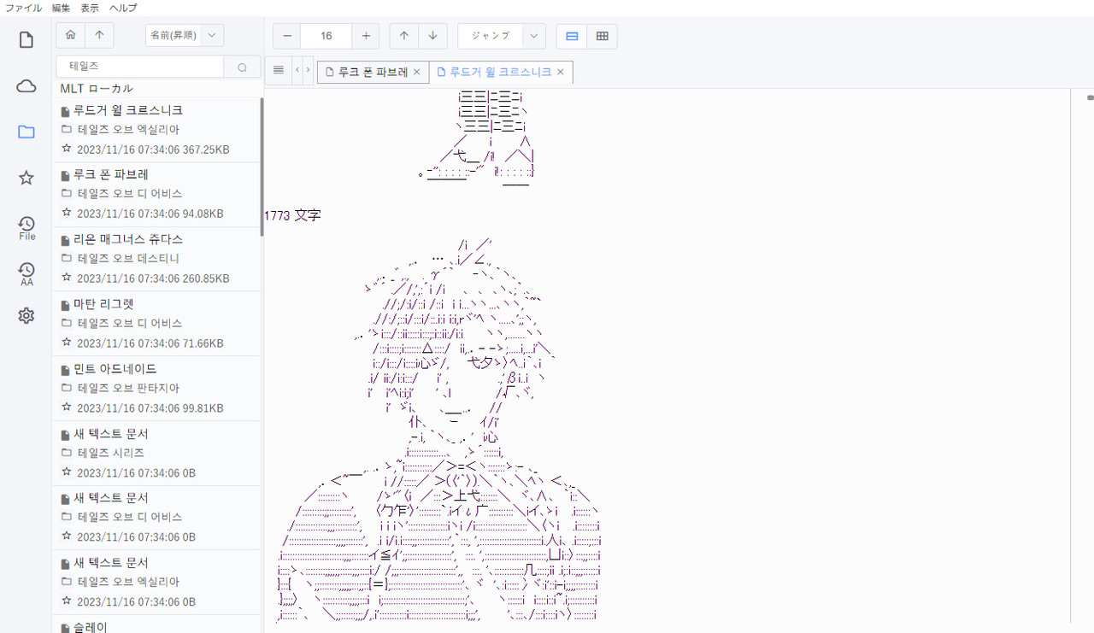Viewport: 1094px width, 633px height.
Task: Select the folder icon in left sidebar
Action: [x=26, y=132]
